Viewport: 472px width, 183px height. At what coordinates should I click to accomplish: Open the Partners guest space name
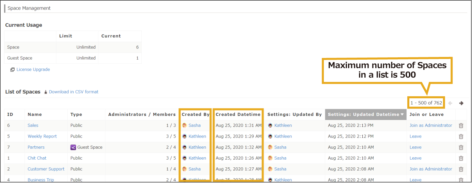tap(36, 147)
